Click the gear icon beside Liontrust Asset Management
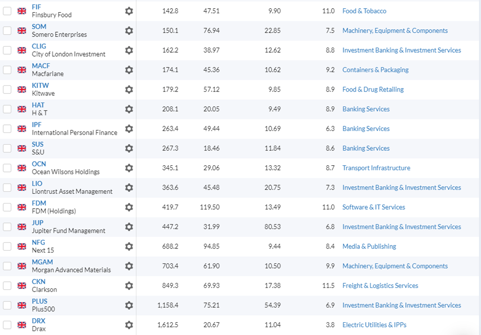Viewport: 481px width, 335px height. pos(129,188)
